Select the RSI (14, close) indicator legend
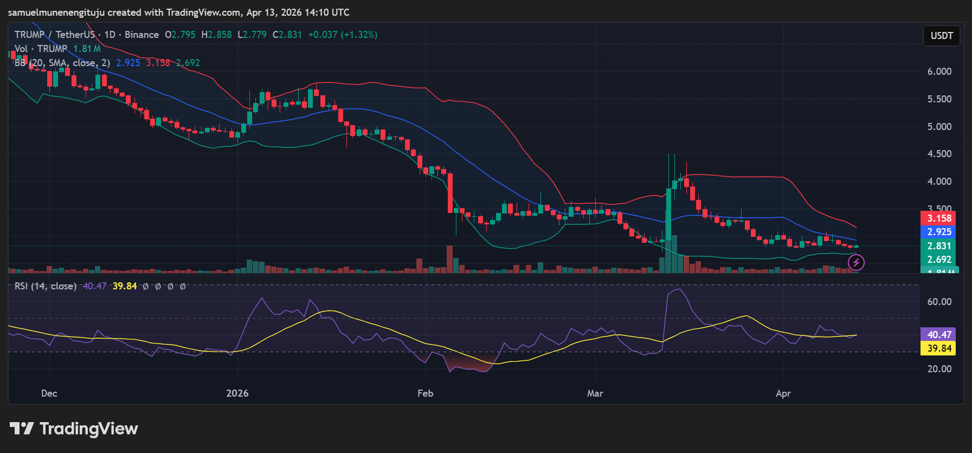Viewport: 972px width, 453px height. 46,286
